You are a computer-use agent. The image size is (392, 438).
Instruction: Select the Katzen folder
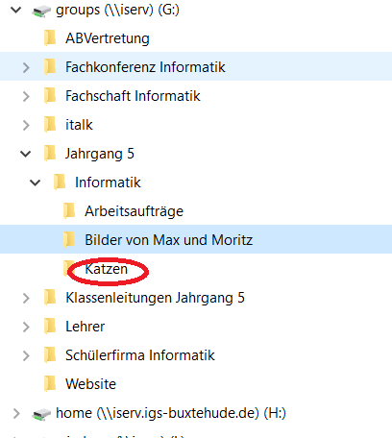click(x=106, y=269)
